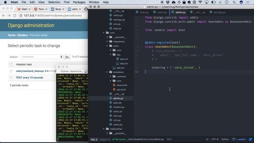Viewport: 254px width, 143px height.
Task: Open the Find menu
Action: pos(67,2)
